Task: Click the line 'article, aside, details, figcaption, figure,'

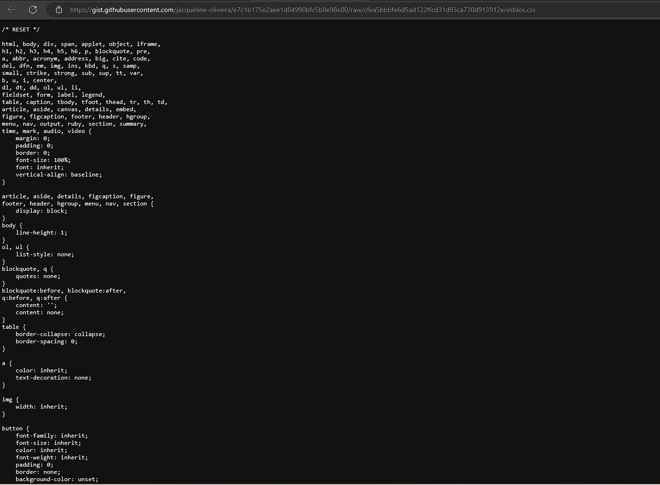Action: click(x=78, y=196)
